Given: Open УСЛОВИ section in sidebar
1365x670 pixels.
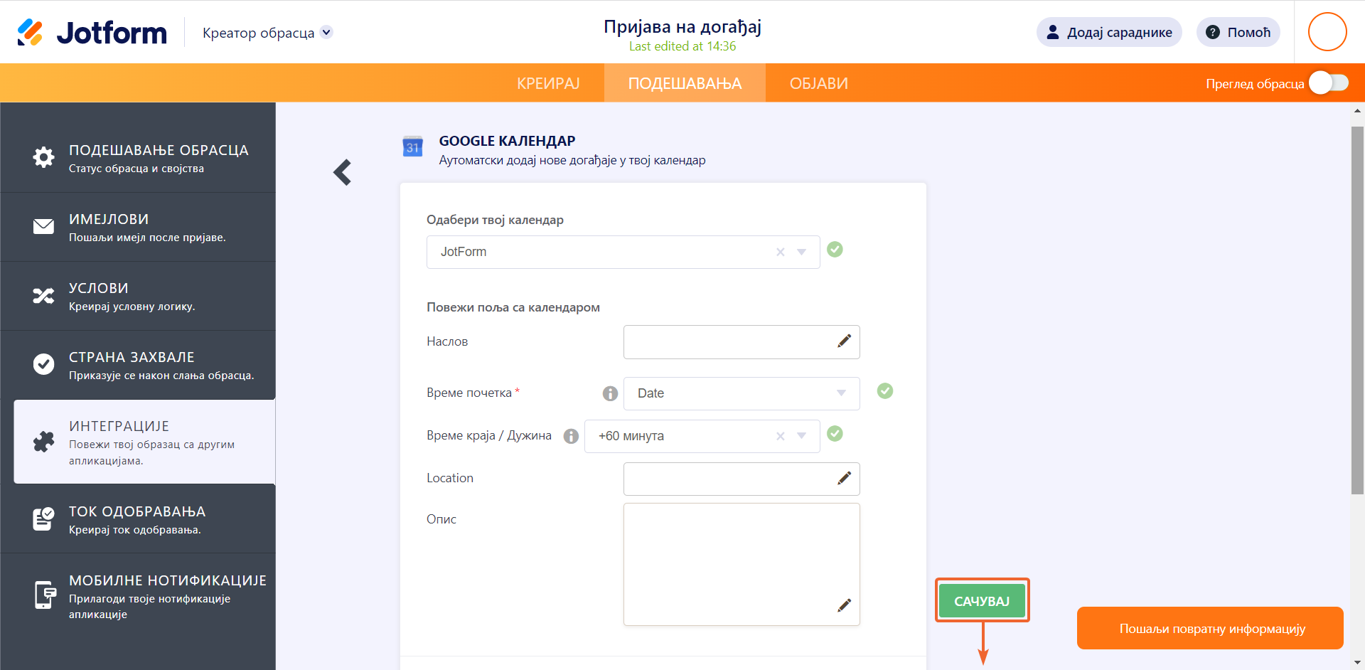Looking at the screenshot, I should click(x=138, y=296).
